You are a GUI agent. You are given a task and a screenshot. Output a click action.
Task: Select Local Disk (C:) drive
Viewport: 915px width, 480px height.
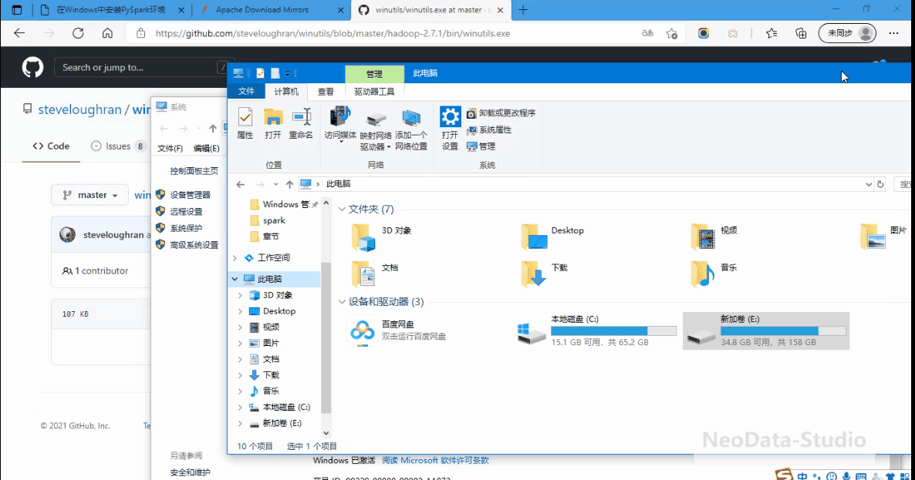pos(596,331)
